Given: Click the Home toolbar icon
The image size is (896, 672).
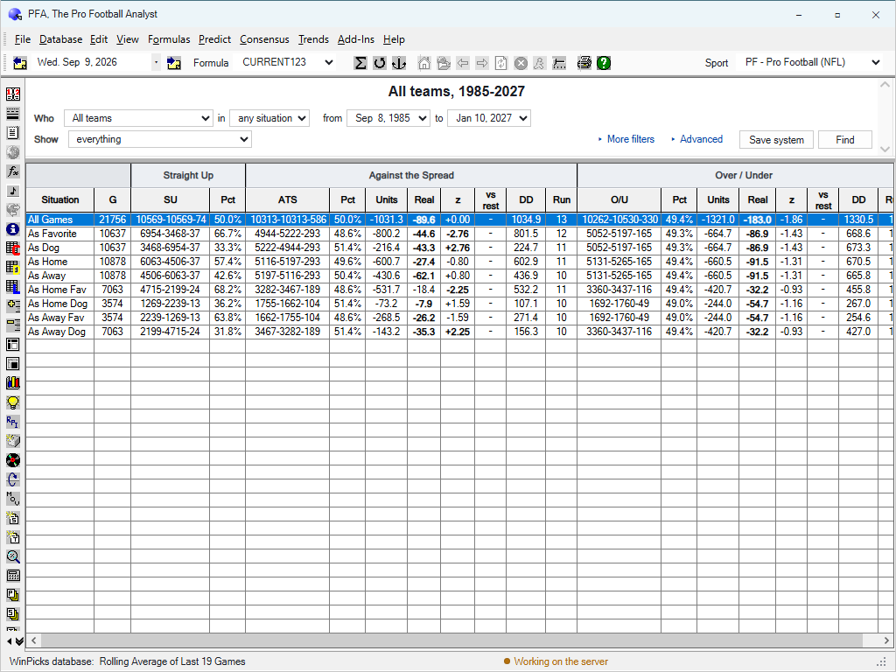Looking at the screenshot, I should 424,63.
